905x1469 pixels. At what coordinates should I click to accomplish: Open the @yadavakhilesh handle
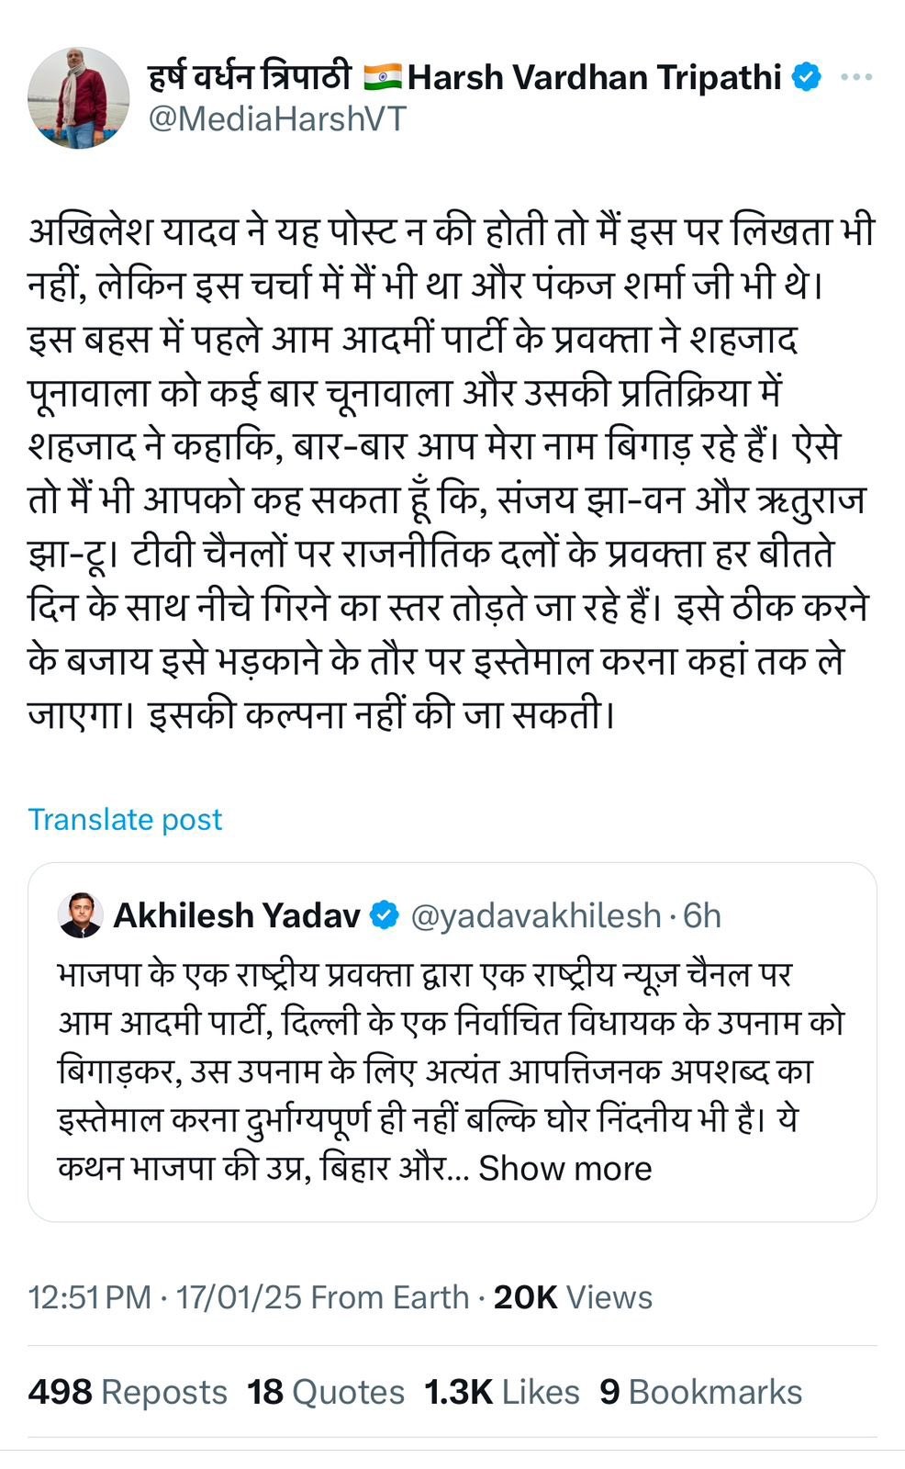point(535,915)
